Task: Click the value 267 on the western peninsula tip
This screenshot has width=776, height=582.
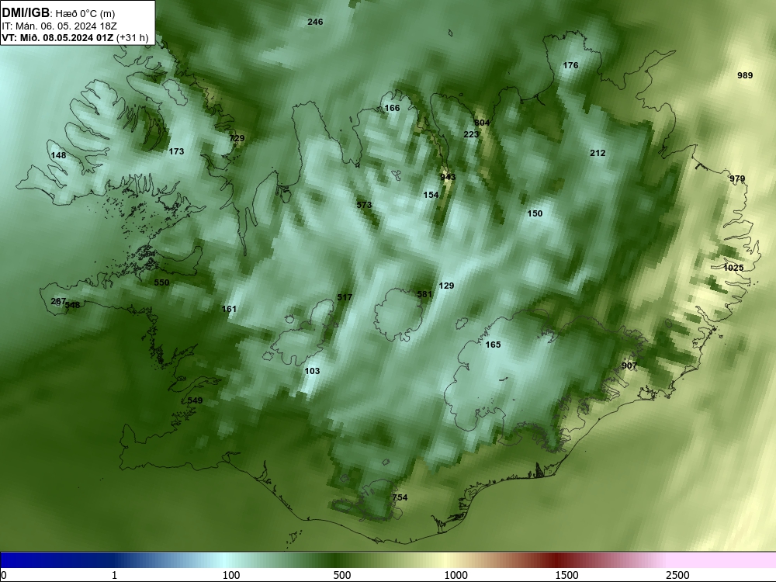Action: 58,301
